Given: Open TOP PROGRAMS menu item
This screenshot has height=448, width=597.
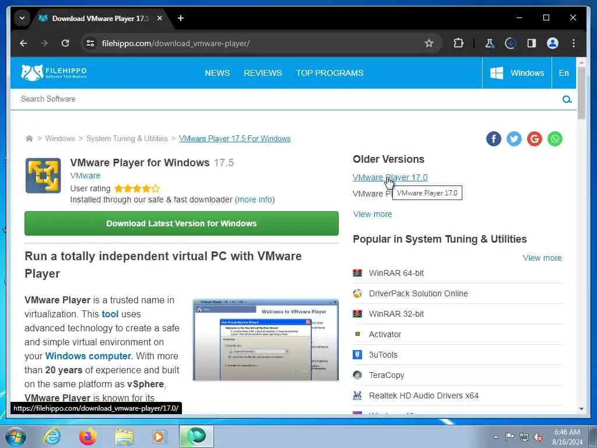Looking at the screenshot, I should 330,73.
